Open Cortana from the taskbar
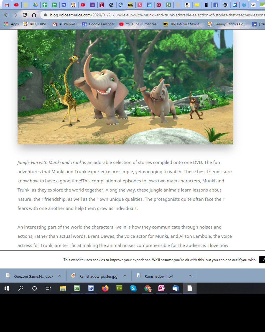This screenshot has width=265, height=332. click(35, 288)
